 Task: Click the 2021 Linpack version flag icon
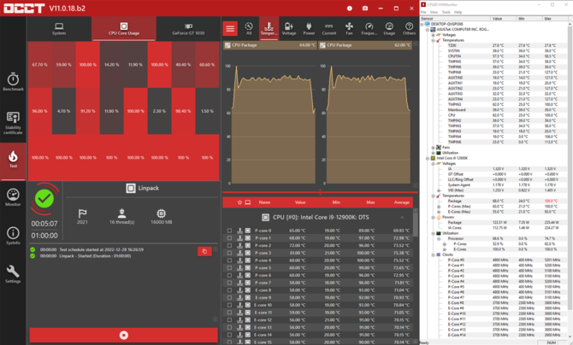(82, 213)
